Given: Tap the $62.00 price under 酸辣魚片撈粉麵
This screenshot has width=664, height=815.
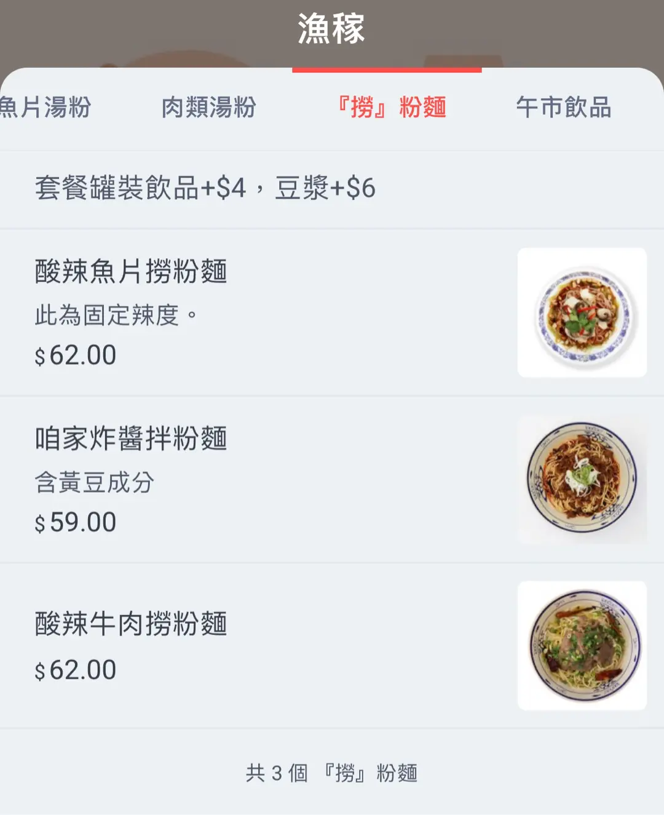Looking at the screenshot, I should [x=75, y=356].
